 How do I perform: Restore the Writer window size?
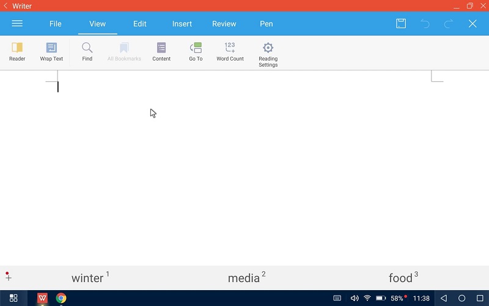469,6
